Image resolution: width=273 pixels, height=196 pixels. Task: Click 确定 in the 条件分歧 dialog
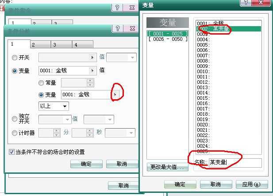(86, 164)
